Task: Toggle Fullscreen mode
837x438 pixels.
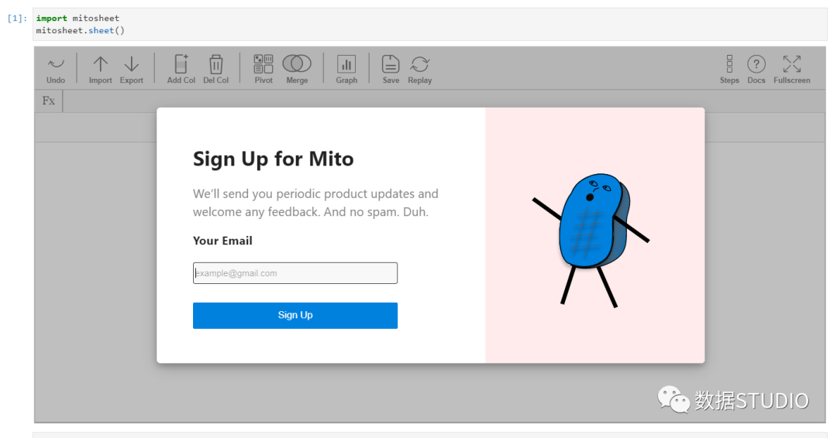Action: pos(791,70)
